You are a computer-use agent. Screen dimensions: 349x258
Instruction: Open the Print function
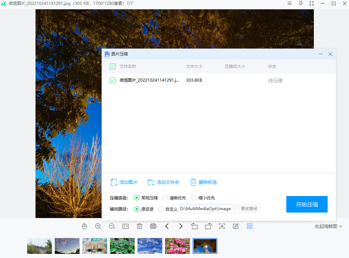[153, 226]
